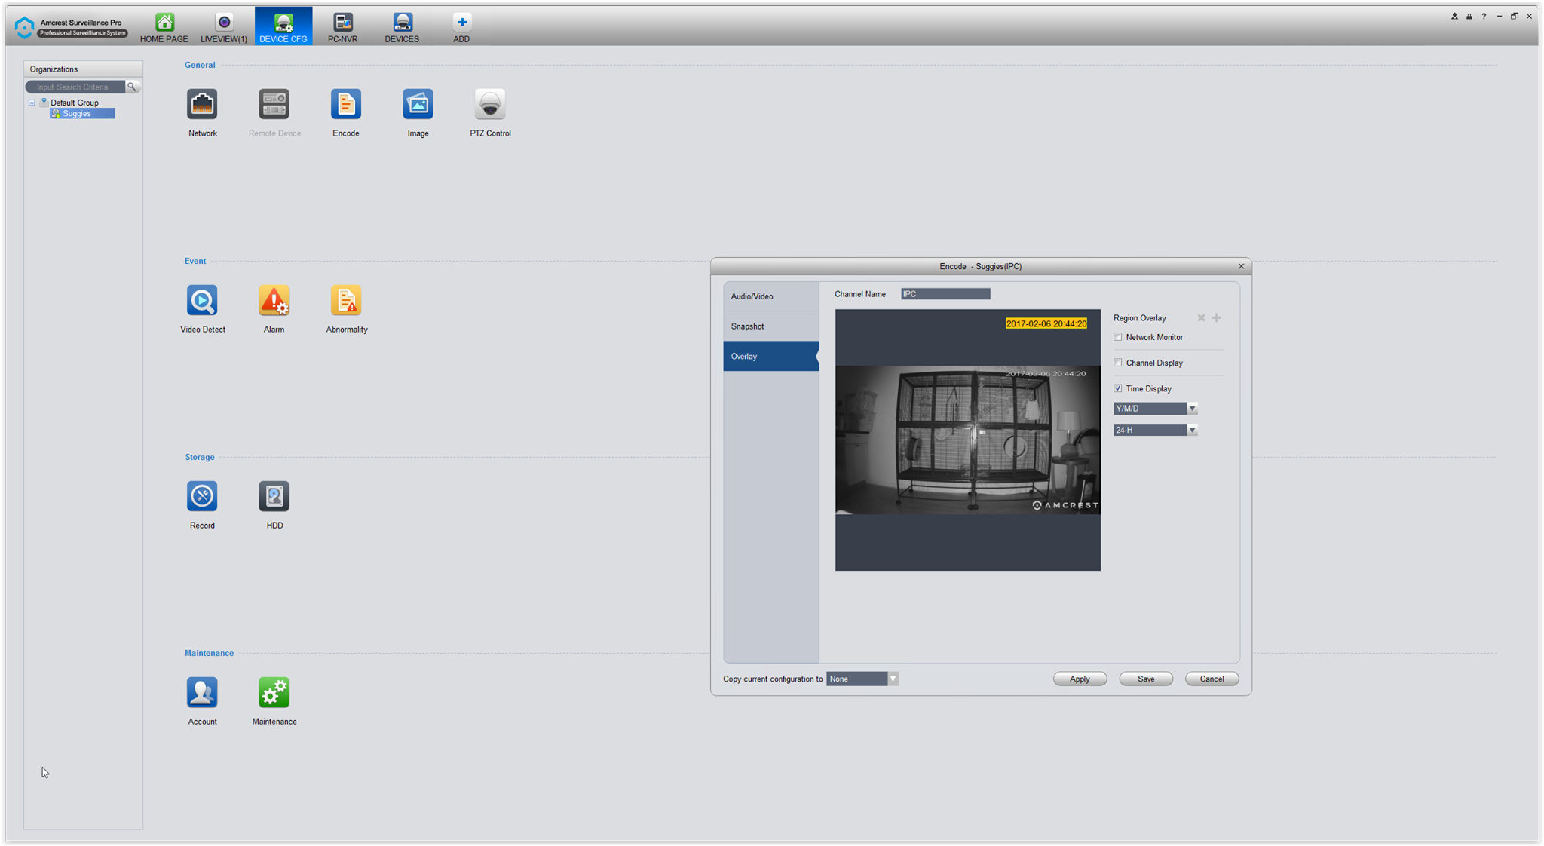The height and width of the screenshot is (846, 1544).
Task: Click the Region Overlay add plus icon
Action: [x=1216, y=318]
